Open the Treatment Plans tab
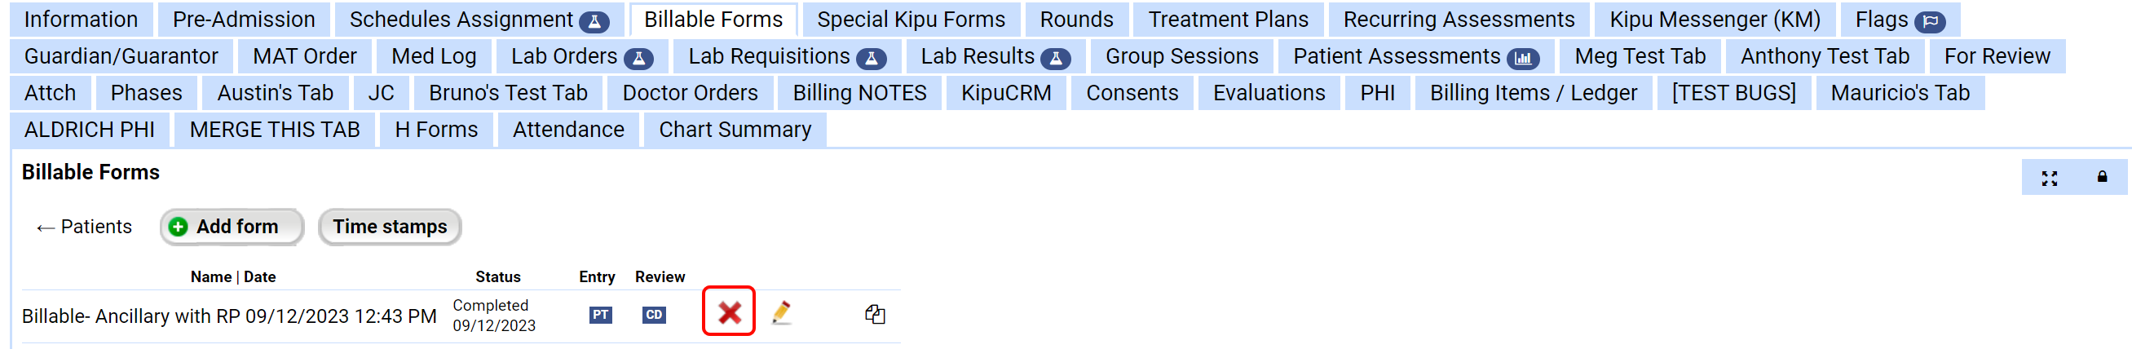Viewport: 2132px width, 349px height. click(x=1227, y=20)
